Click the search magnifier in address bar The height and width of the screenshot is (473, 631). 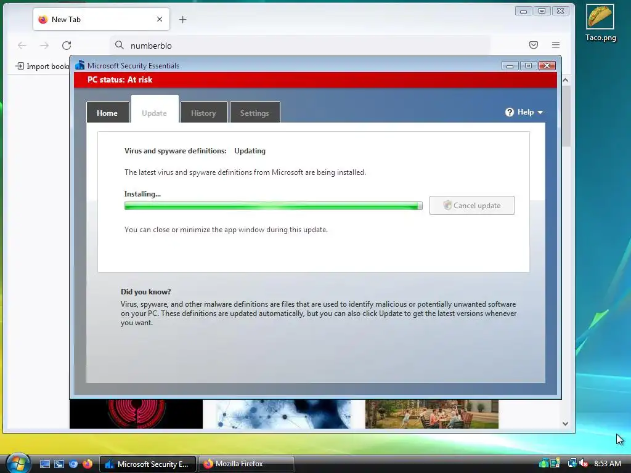[x=119, y=45]
